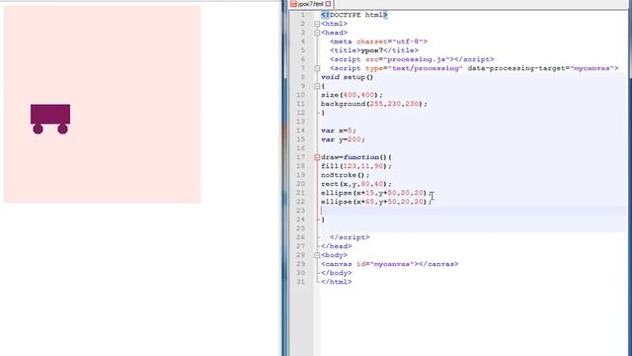Click the </script> closing tag
This screenshot has width=632, height=356.
[350, 237]
